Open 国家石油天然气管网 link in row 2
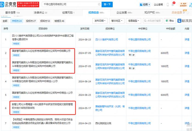192x131 pixels. coord(110,53)
